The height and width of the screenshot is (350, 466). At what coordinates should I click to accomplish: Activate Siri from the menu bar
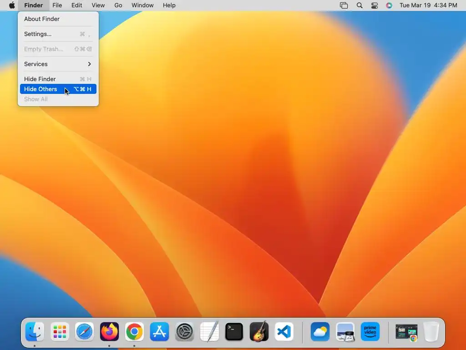[x=389, y=5]
